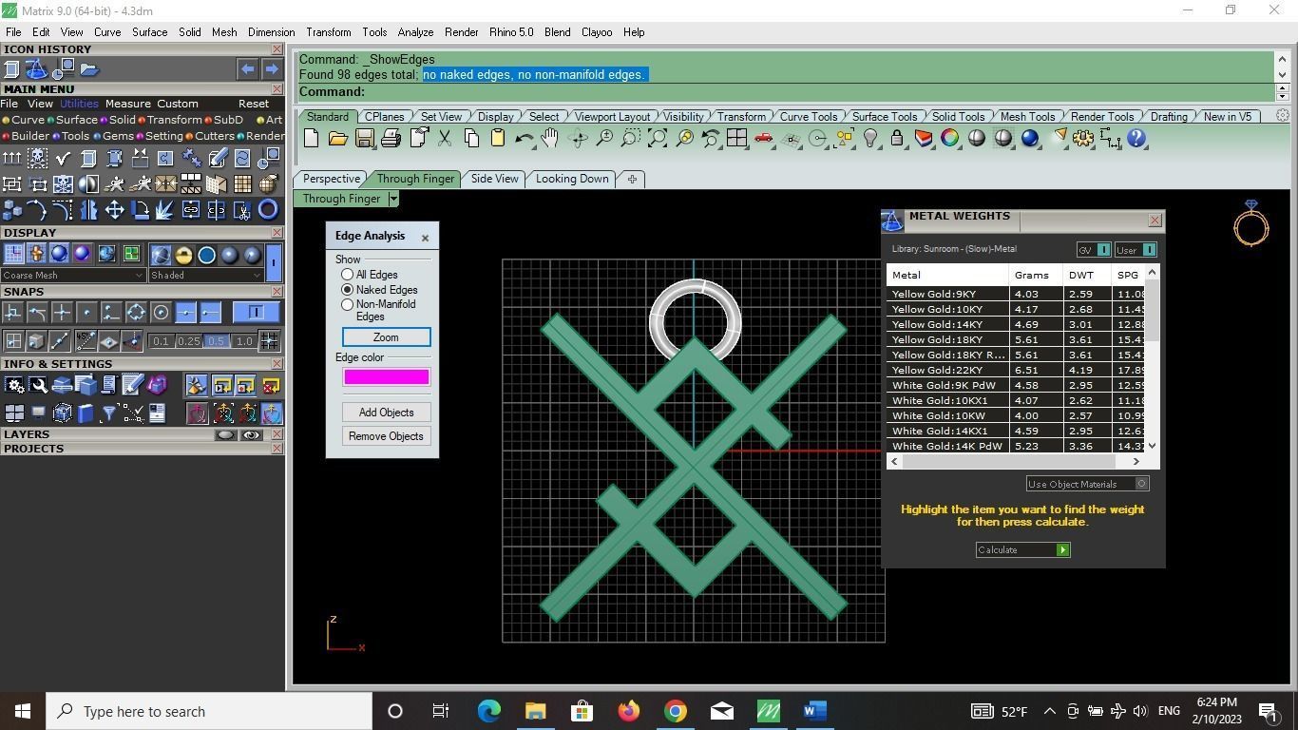Click the Zoom Extents icon
The image size is (1298, 730).
coord(657,139)
